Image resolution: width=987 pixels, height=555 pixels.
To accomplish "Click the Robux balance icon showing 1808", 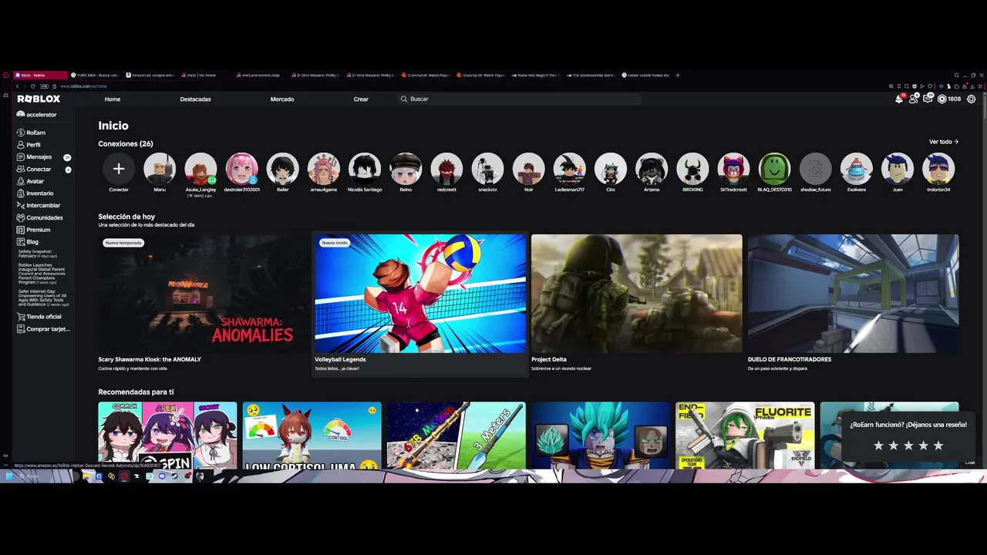I will point(949,99).
